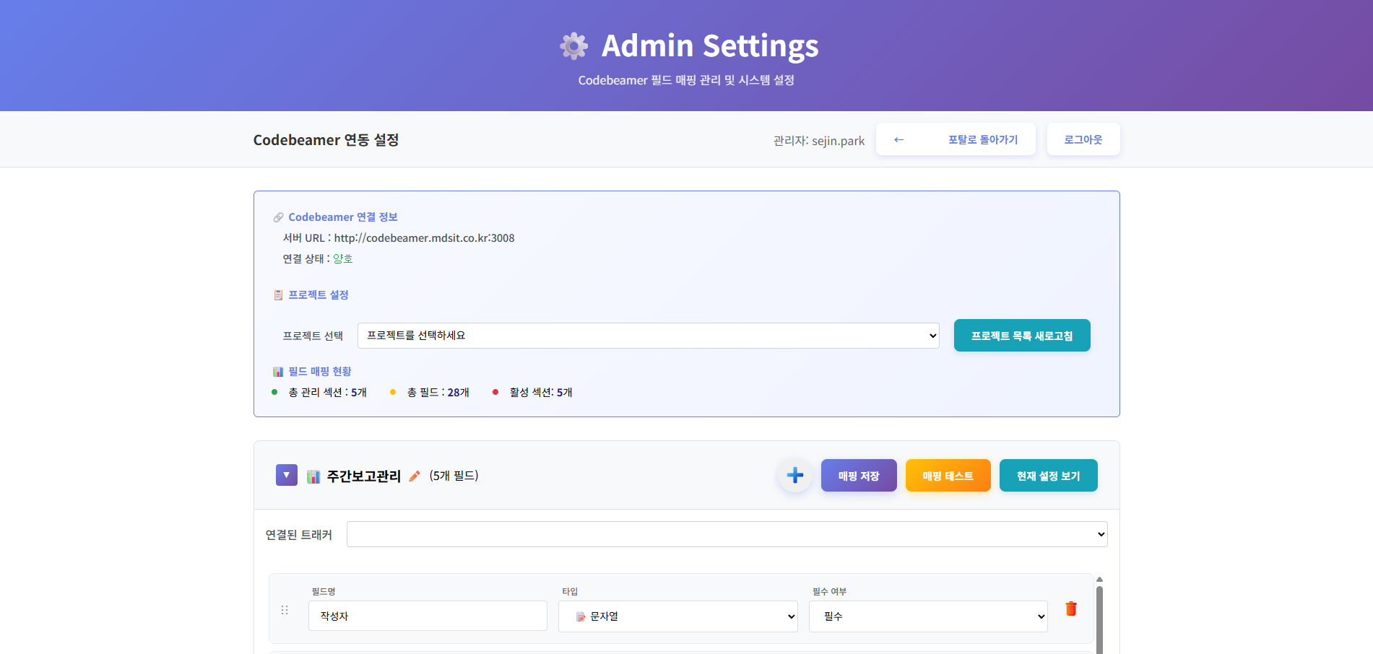Run a test with 매핑 테스트
The image size is (1373, 654).
tap(948, 475)
